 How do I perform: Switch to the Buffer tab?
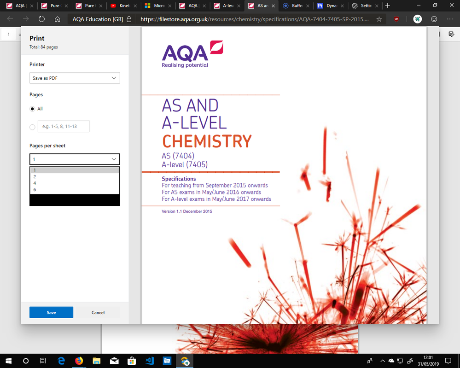pos(296,6)
